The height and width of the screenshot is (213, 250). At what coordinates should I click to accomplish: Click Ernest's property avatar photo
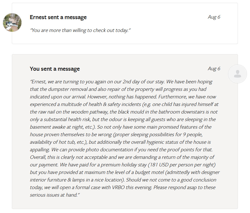[12, 22]
